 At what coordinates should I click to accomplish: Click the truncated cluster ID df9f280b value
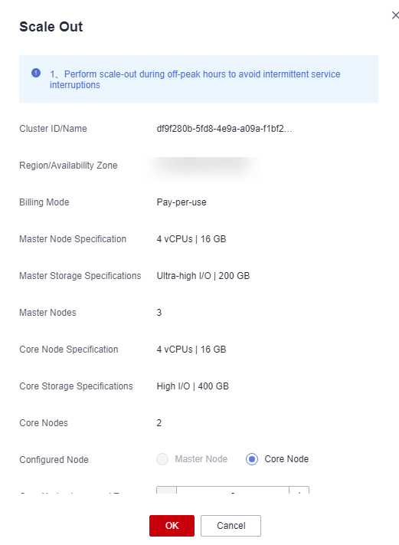coord(224,129)
